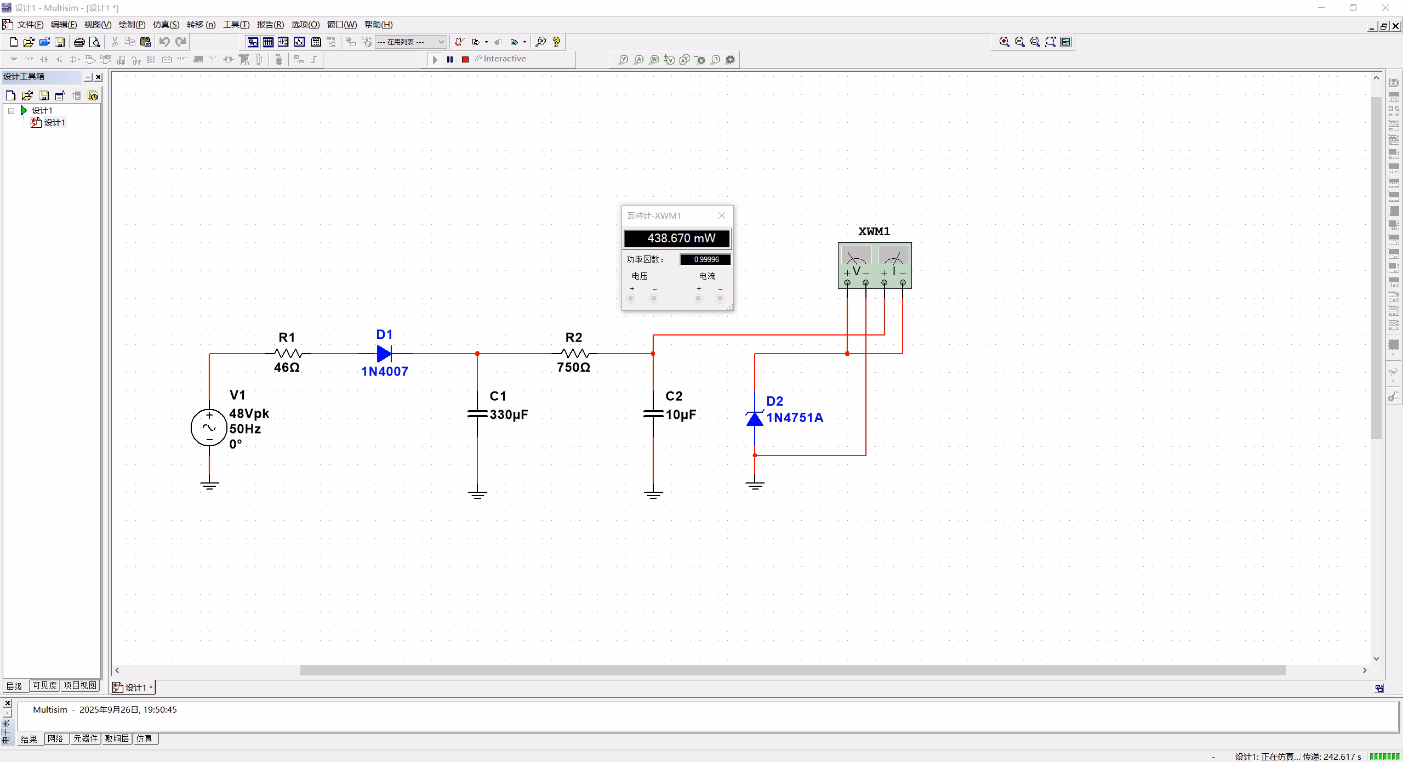
Task: Click the help question mark icon
Action: click(x=556, y=42)
